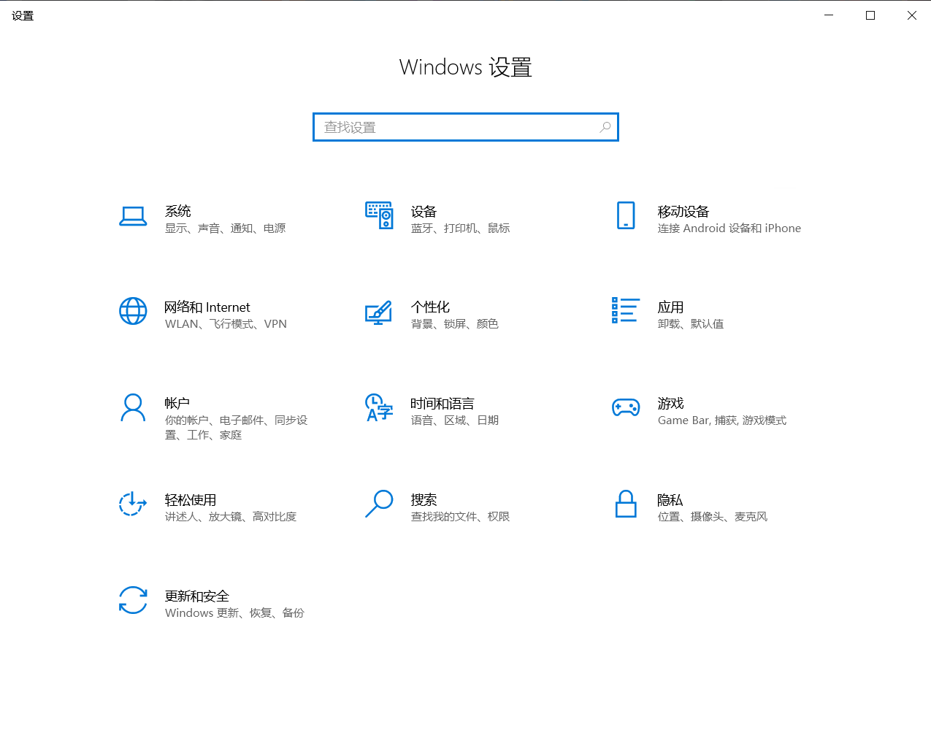931x730 pixels.
Task: Click the 设置 window title text
Action: pos(23,15)
